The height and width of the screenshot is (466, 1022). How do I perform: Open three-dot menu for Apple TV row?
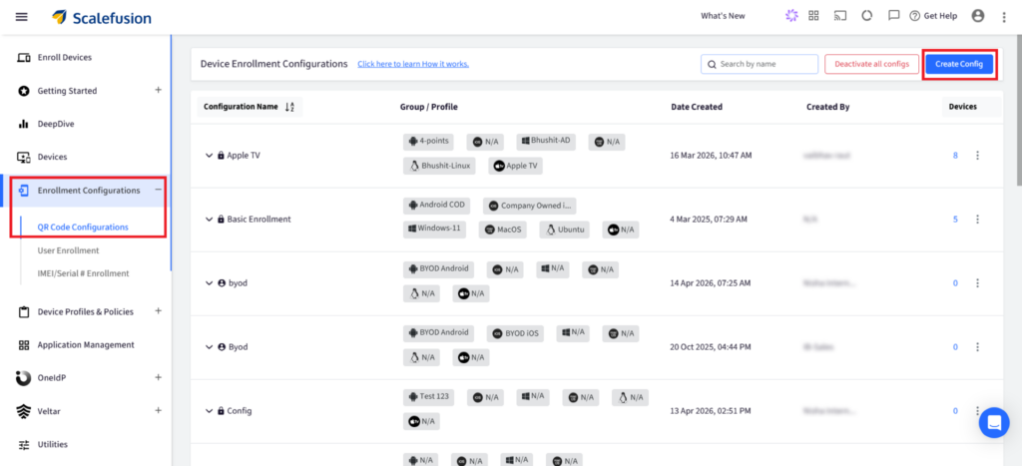[977, 155]
